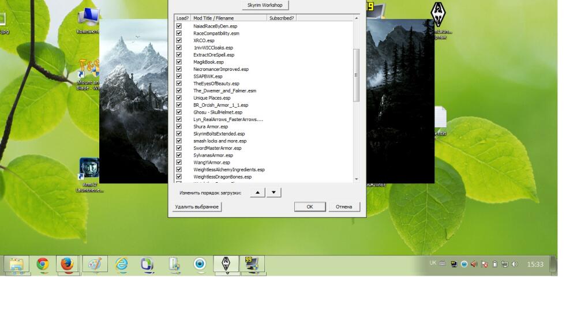Open the Computer desktop icon

pyautogui.click(x=88, y=20)
